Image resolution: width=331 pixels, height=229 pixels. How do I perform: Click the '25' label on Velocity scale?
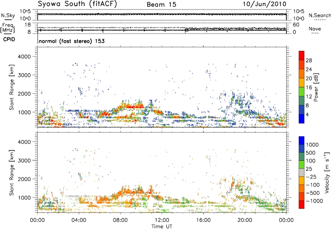pyautogui.click(x=309, y=169)
